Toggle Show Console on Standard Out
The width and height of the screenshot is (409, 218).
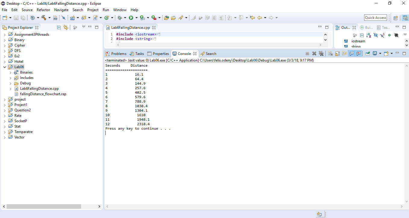351,53
